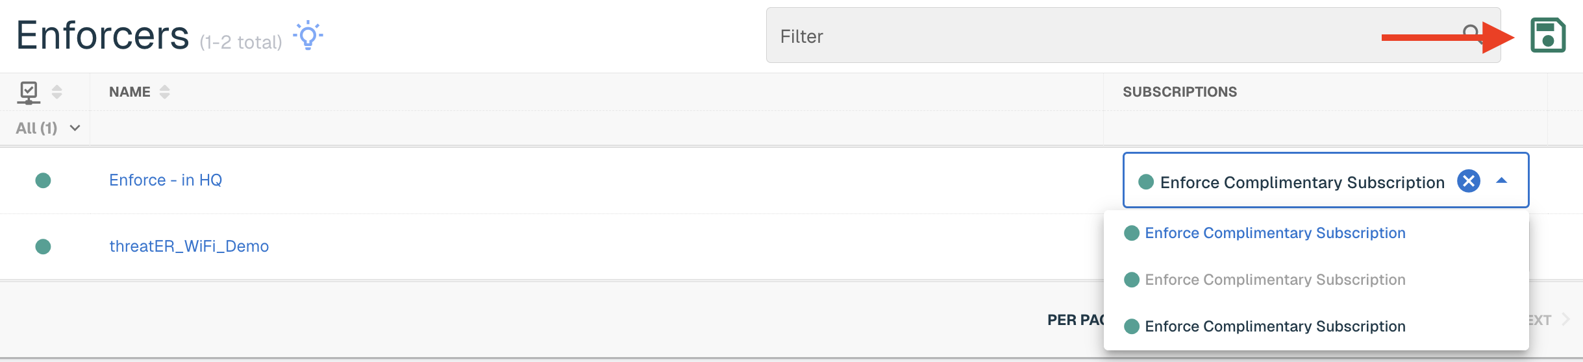Sort enforcers using the NAME column arrows

tap(165, 92)
